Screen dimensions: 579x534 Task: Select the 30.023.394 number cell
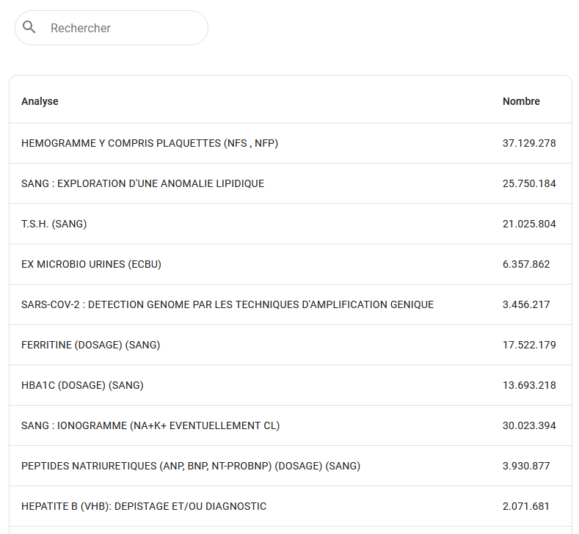tap(529, 425)
